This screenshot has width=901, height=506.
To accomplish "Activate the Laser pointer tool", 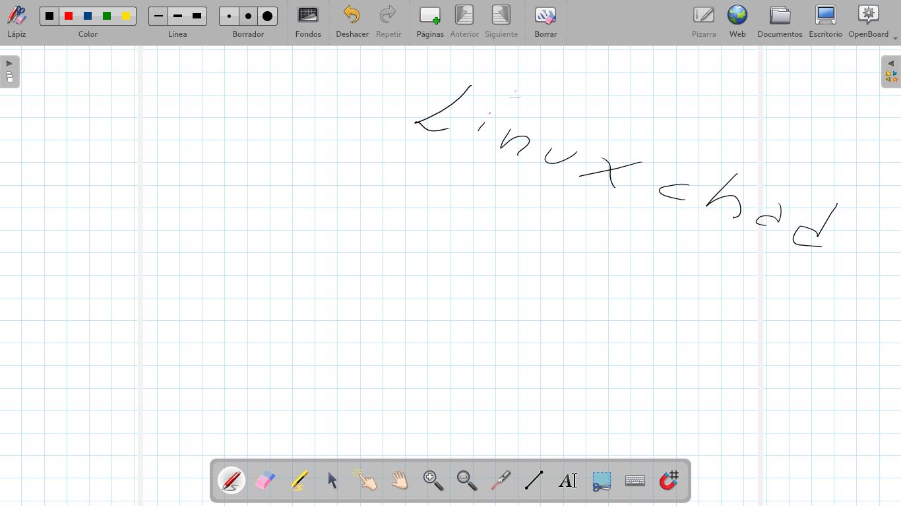I will 501,480.
